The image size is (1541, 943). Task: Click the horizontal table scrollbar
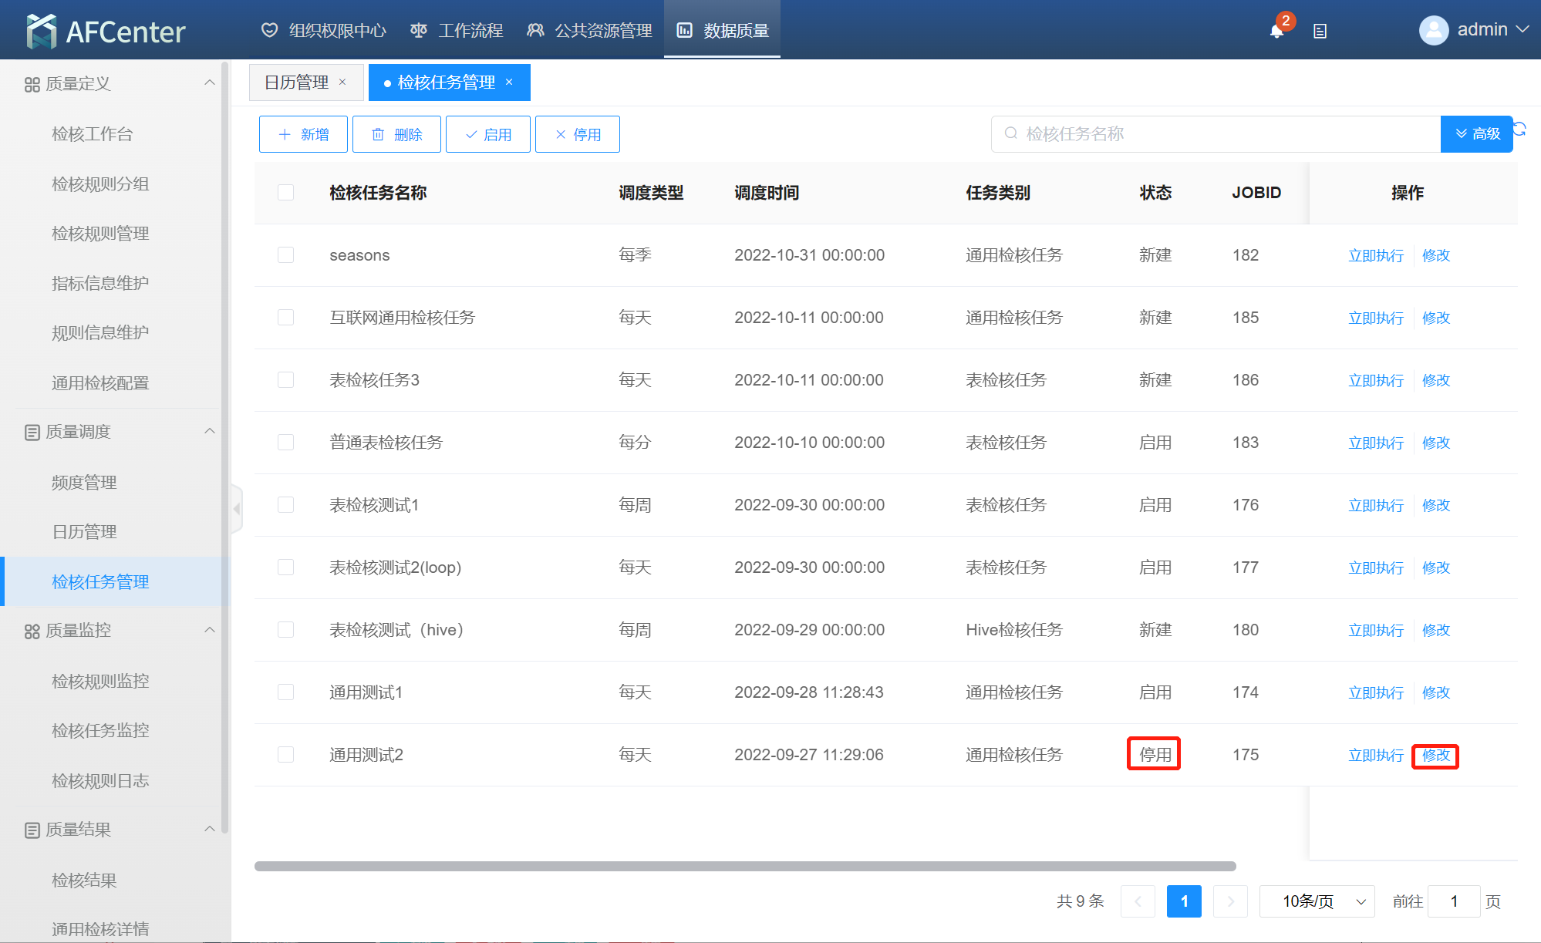tap(744, 866)
